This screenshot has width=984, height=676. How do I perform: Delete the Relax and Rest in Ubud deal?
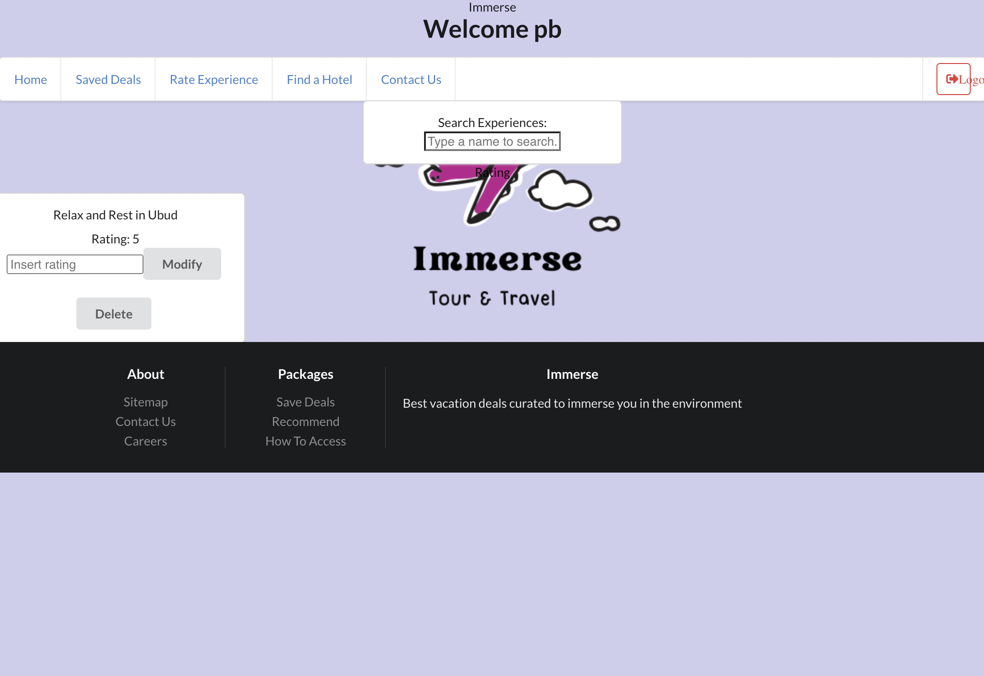tap(114, 313)
